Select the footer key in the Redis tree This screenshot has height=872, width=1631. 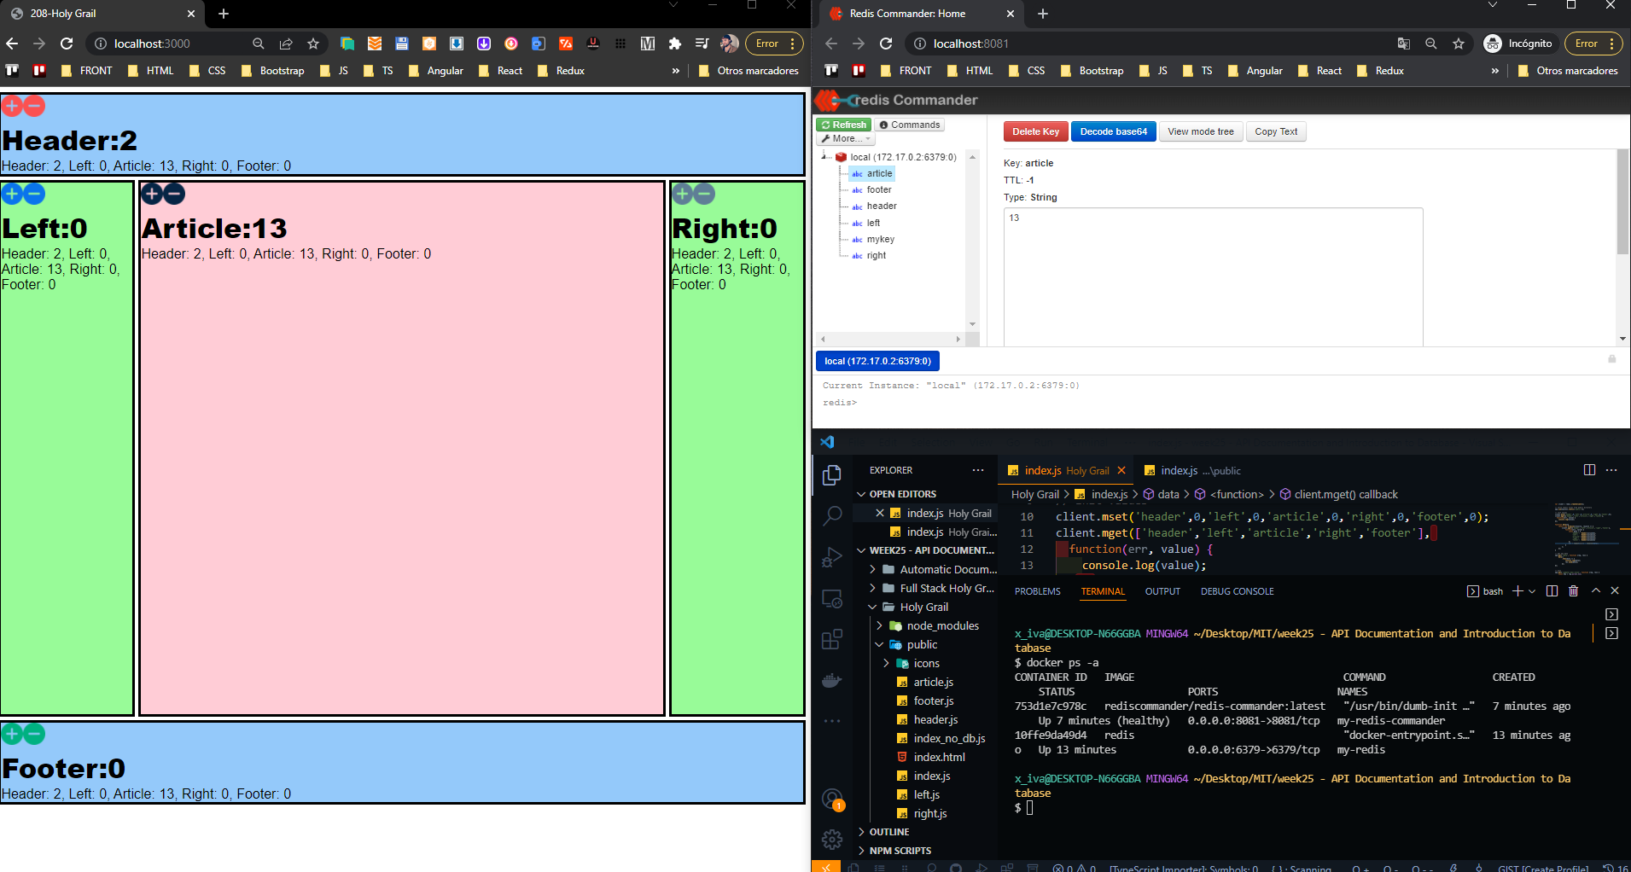[x=880, y=189]
